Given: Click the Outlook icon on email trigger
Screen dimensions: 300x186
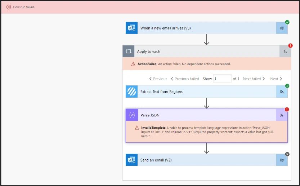Looking at the screenshot, I should pyautogui.click(x=131, y=28).
